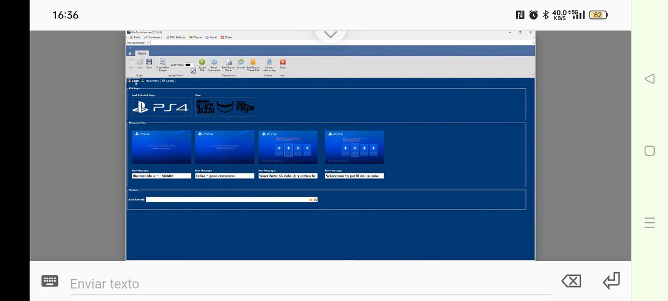
Task: Open the PS4 Settings menu
Action: pyautogui.click(x=175, y=37)
